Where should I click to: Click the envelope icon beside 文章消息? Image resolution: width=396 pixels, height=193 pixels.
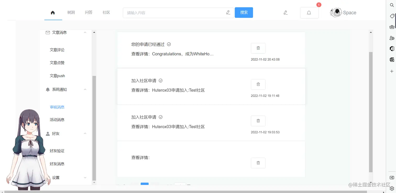pos(47,32)
